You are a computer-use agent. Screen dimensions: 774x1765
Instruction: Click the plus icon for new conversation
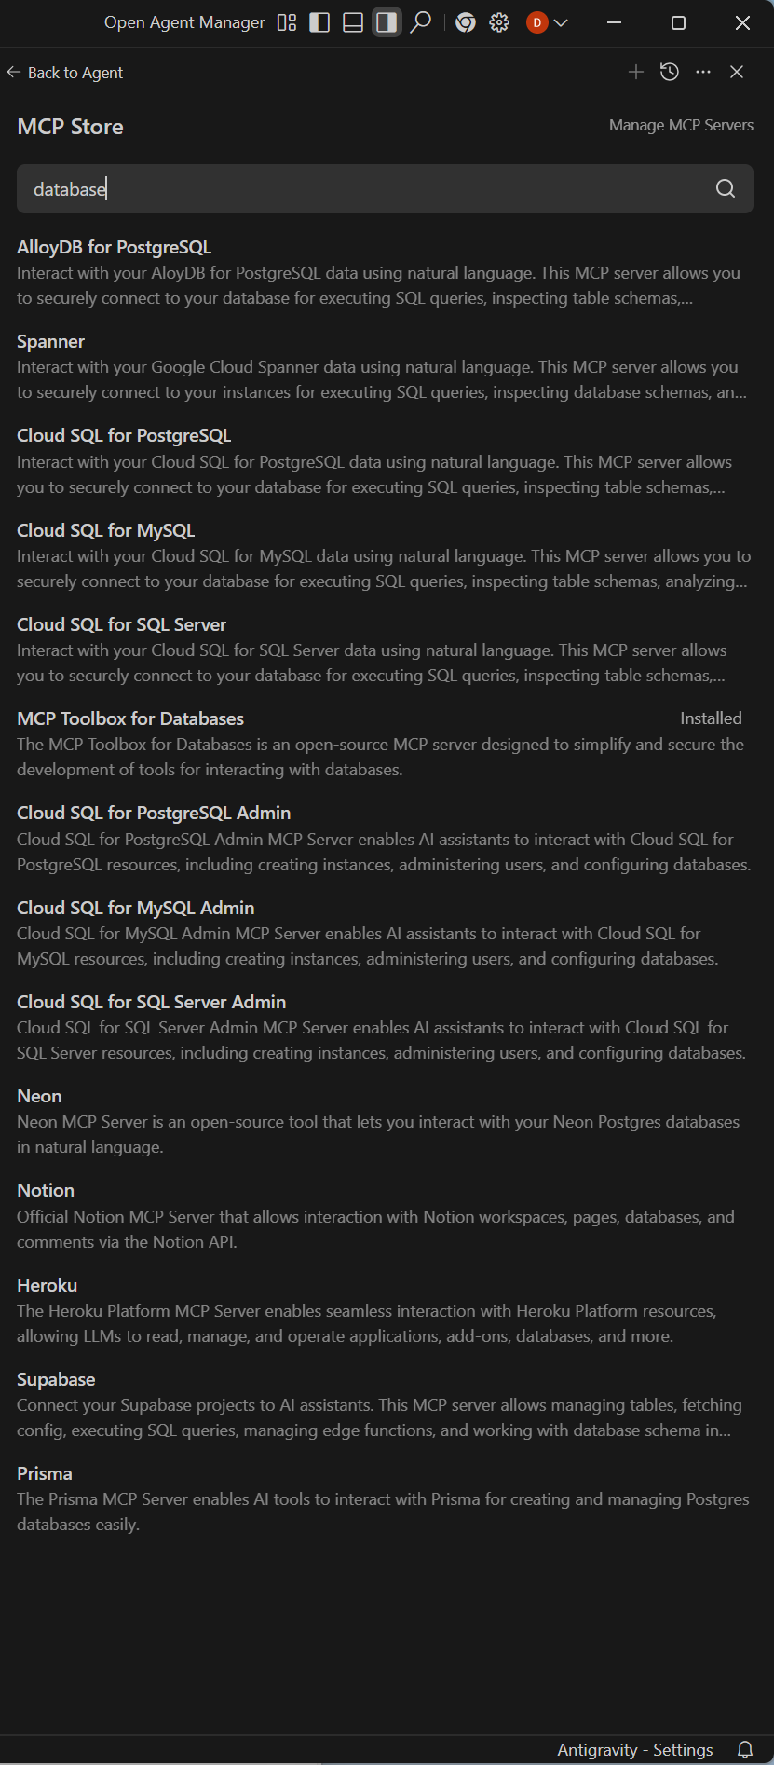click(636, 72)
